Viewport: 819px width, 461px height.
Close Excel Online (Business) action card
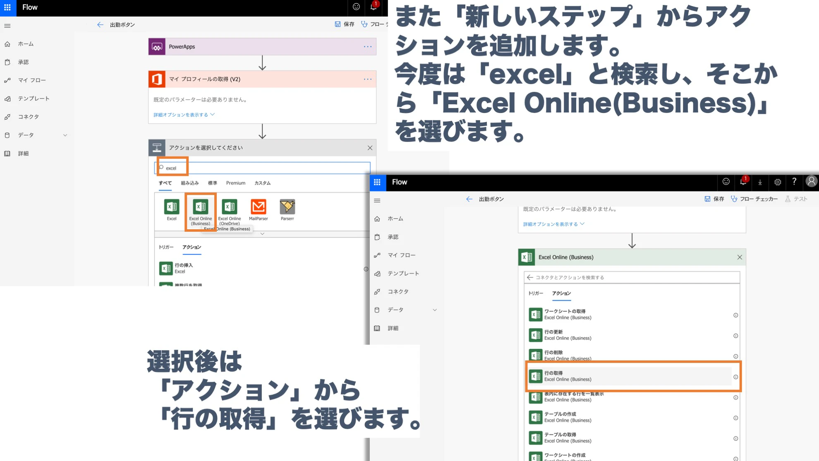tap(740, 257)
